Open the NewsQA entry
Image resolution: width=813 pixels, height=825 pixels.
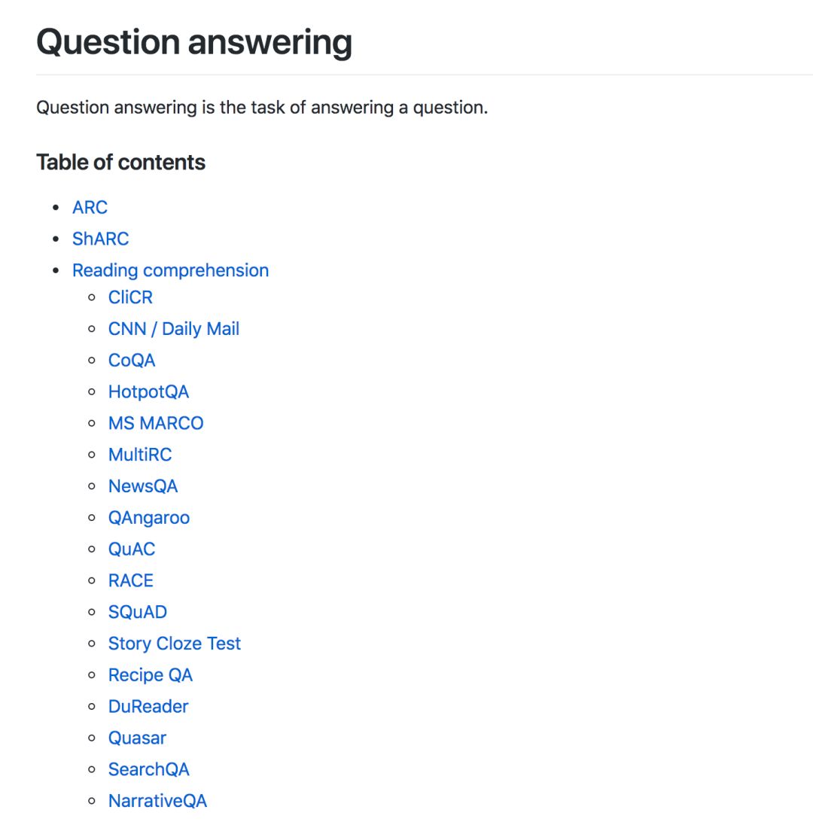(143, 486)
